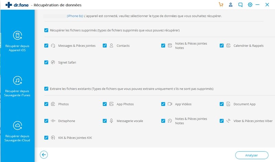The height and width of the screenshot is (162, 275).
Task: Open the shopping cart icon
Action: tap(221, 5)
